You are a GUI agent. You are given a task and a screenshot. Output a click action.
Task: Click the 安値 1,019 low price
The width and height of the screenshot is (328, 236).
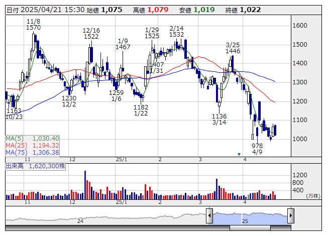[x=197, y=10]
